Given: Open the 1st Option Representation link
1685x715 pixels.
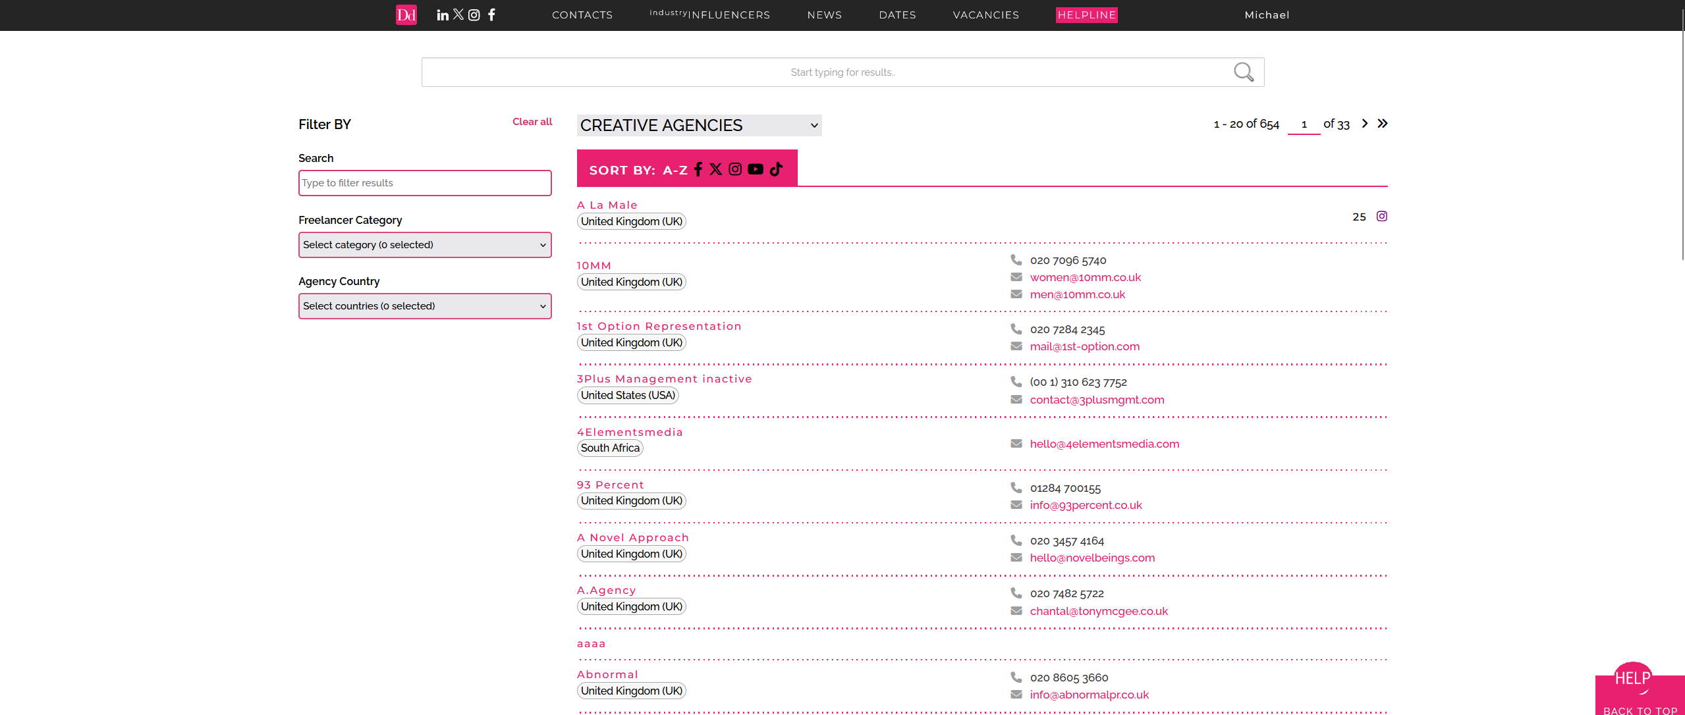Looking at the screenshot, I should tap(659, 327).
